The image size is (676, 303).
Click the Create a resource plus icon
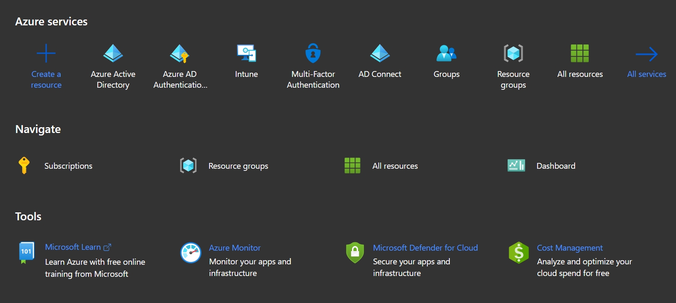(x=46, y=53)
